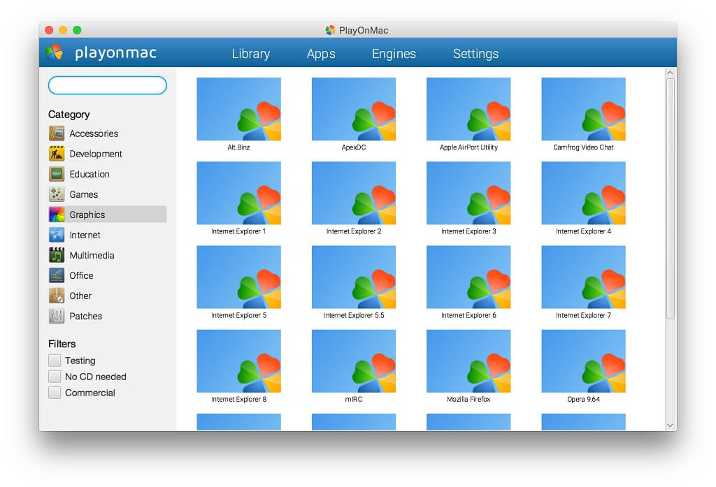Viewport: 716px width, 487px height.
Task: Select the Internet Explorer 7 thumbnail
Action: coord(584,277)
